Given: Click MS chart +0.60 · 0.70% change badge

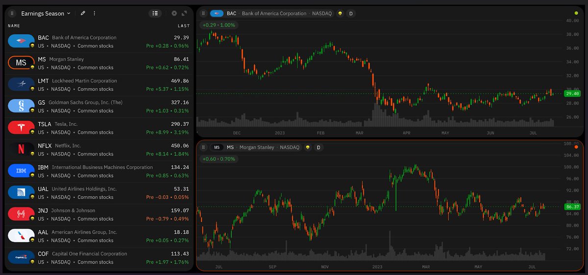Looking at the screenshot, I should (x=219, y=159).
